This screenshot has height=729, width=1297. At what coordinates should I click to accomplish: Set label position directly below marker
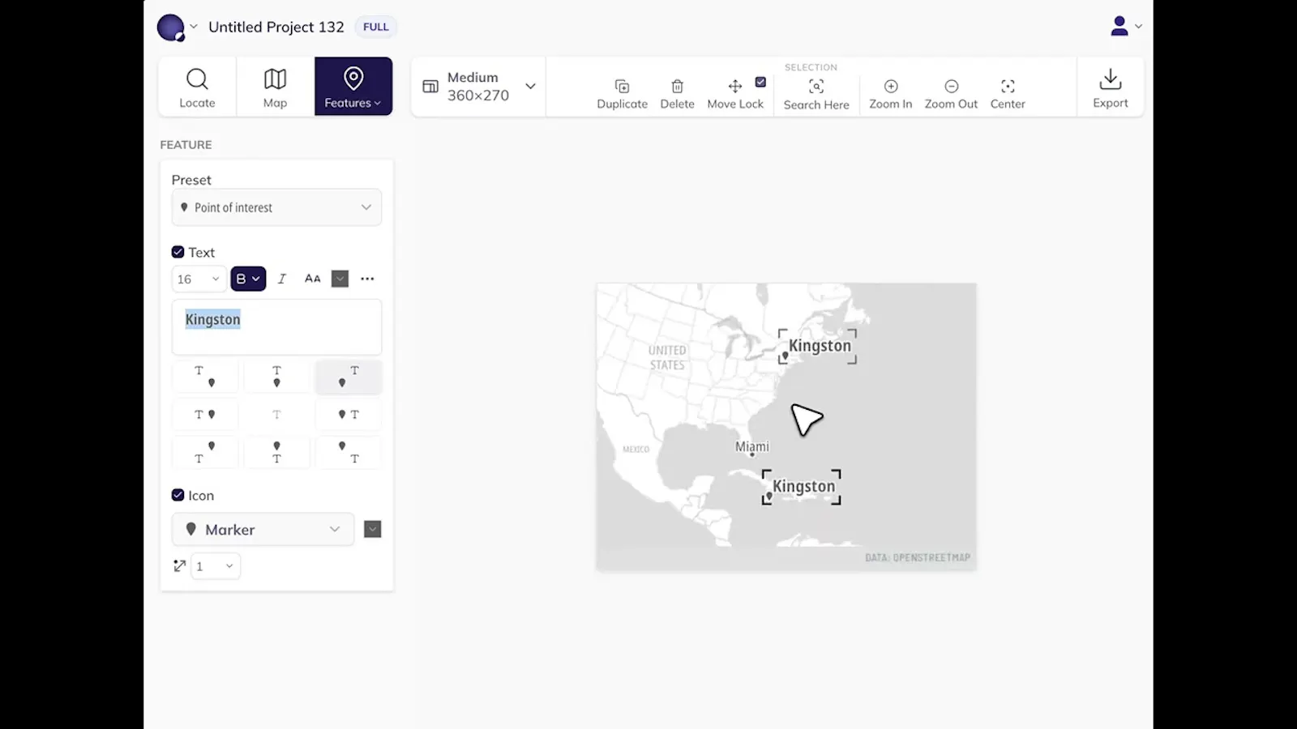tap(276, 452)
